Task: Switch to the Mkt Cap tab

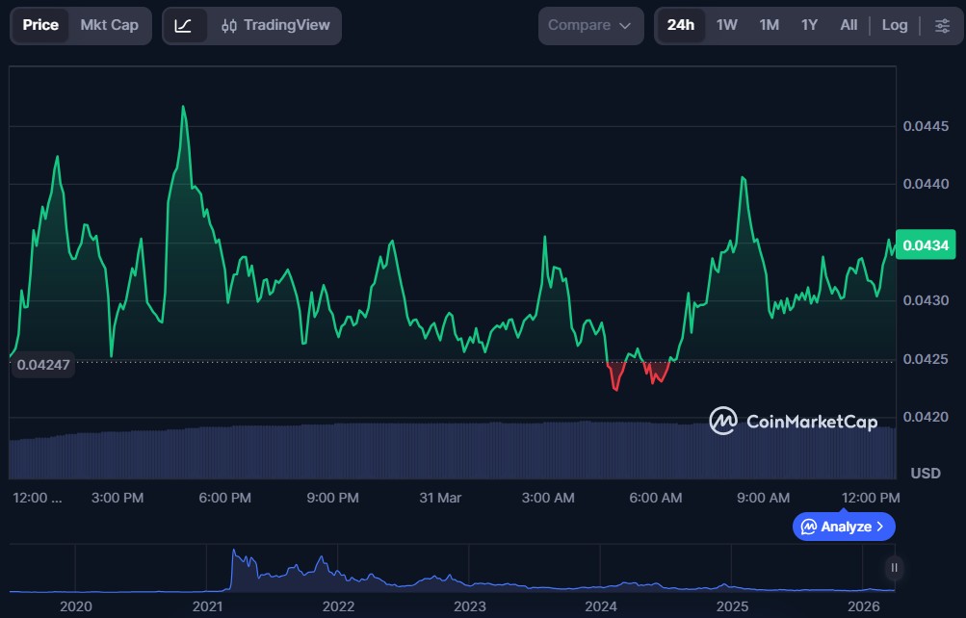Action: (x=109, y=25)
